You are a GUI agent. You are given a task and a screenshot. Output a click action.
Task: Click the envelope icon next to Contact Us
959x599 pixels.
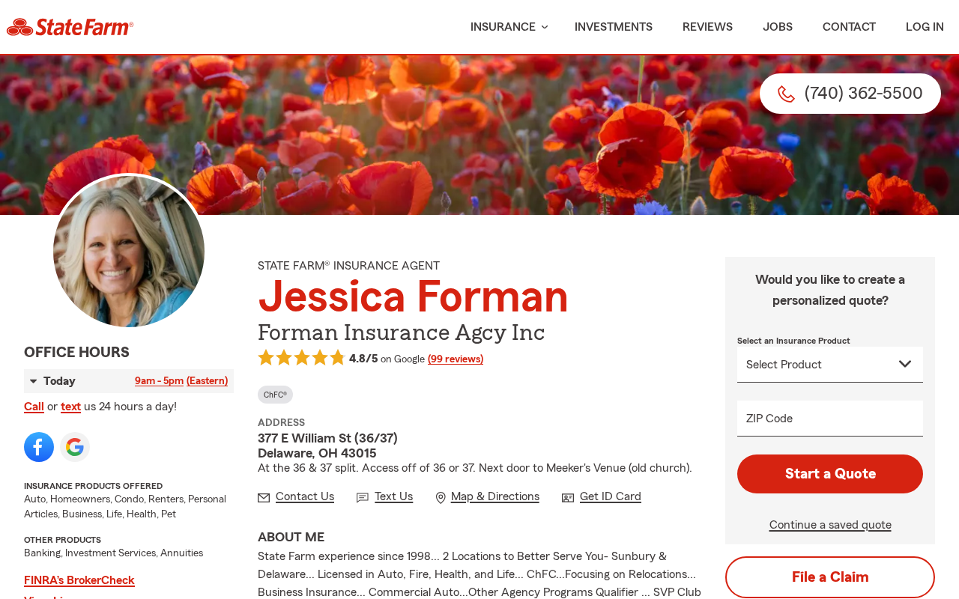coord(264,498)
